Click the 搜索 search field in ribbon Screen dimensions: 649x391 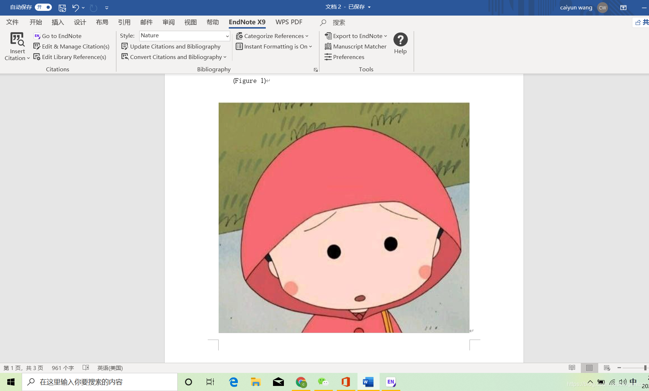click(339, 22)
